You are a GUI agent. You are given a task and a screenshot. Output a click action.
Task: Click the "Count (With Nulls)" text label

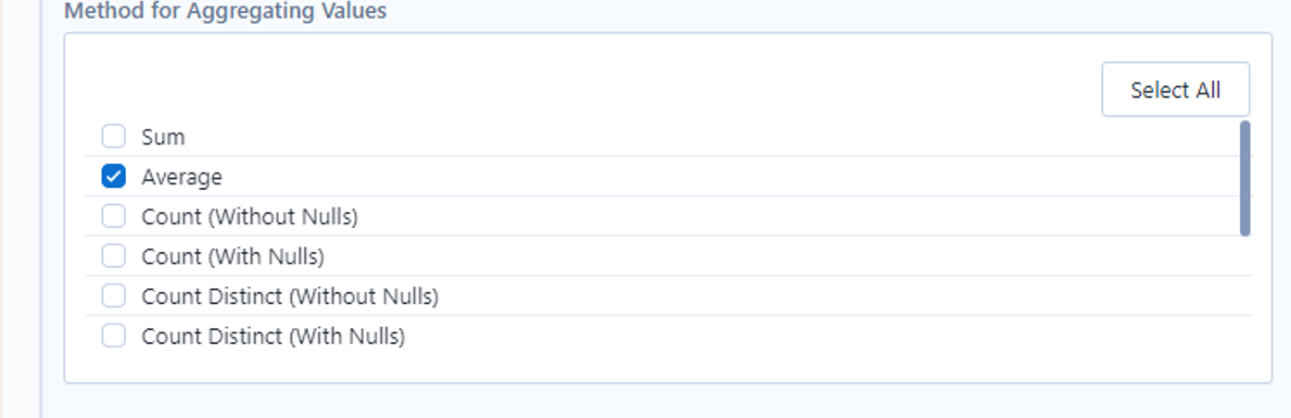pos(233,256)
